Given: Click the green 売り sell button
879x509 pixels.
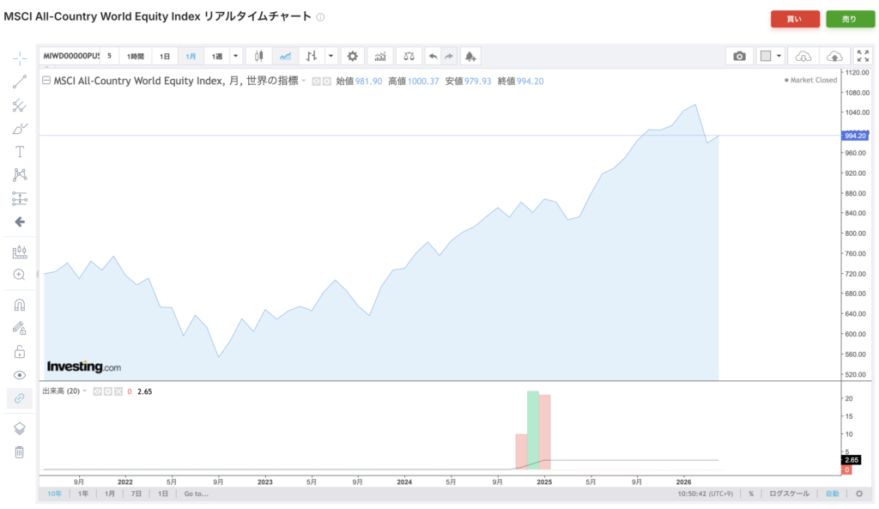Looking at the screenshot, I should point(850,19).
